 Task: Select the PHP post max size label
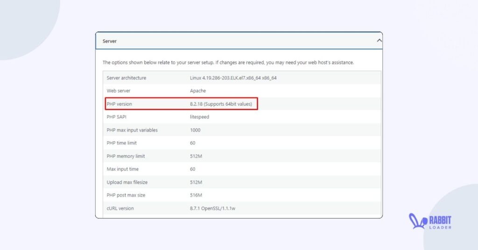[126, 195]
